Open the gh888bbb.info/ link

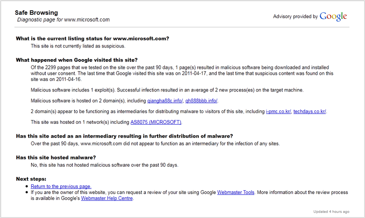(201, 101)
